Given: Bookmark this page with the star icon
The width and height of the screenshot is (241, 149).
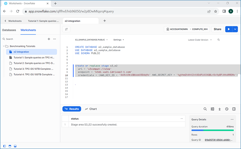Looking at the screenshot, I should [x=216, y=11].
